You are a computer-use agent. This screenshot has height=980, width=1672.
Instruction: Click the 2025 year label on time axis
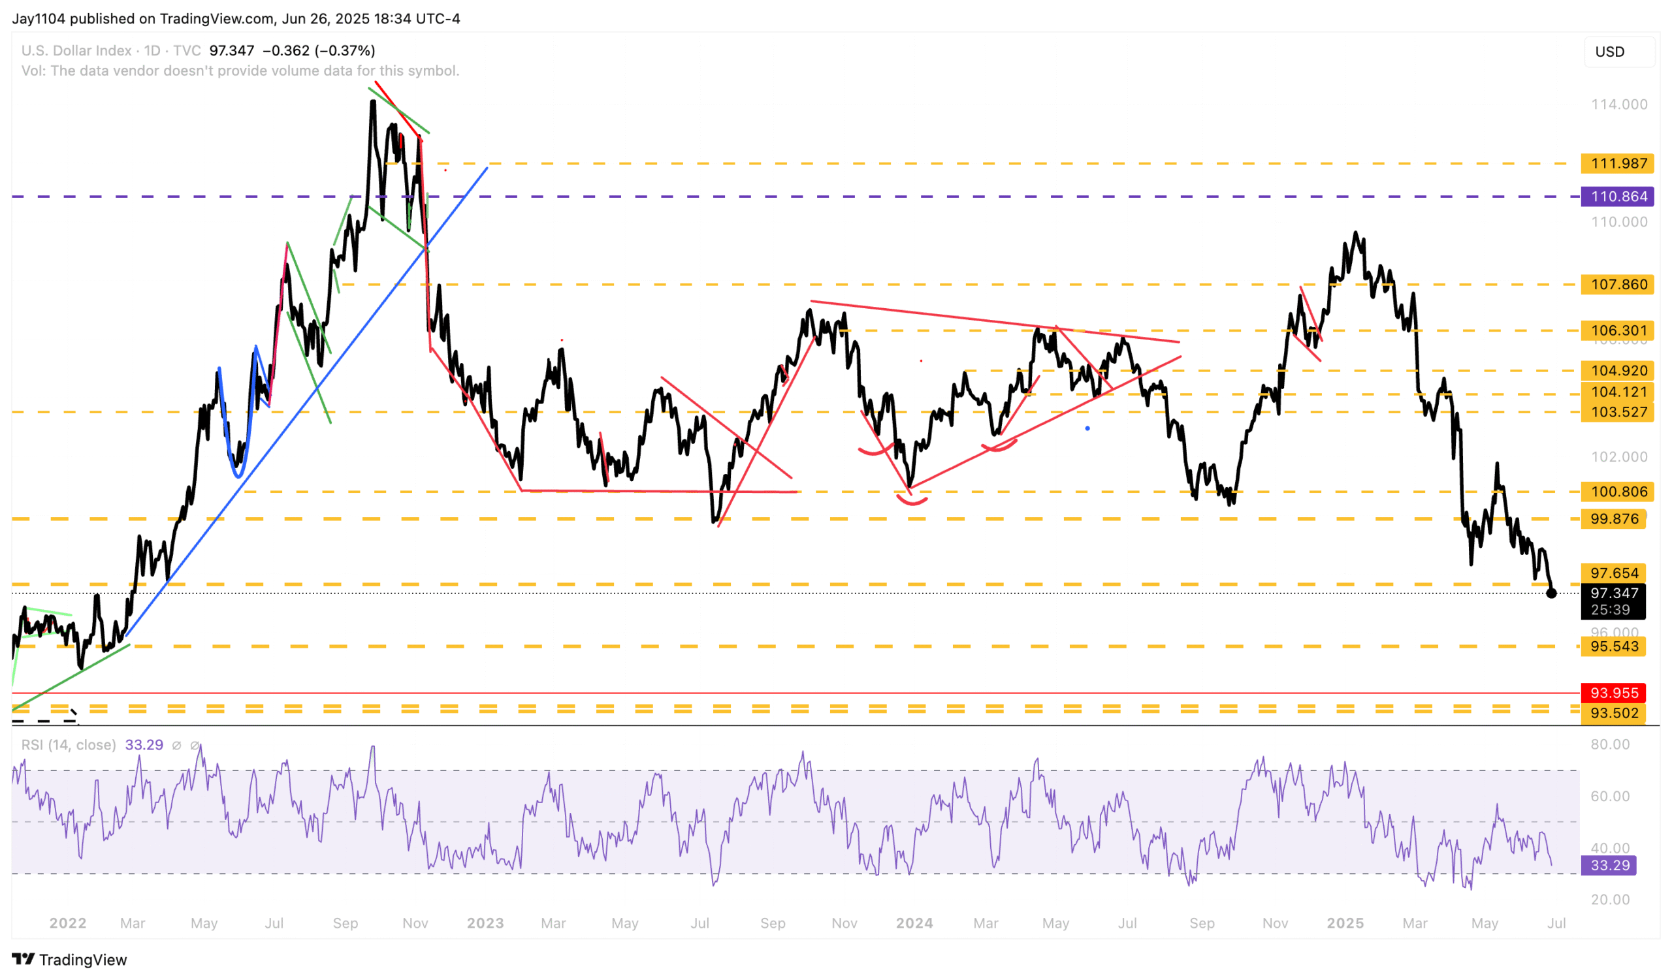[x=1345, y=923]
